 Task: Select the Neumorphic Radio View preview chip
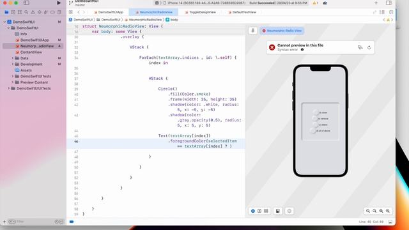(282, 31)
